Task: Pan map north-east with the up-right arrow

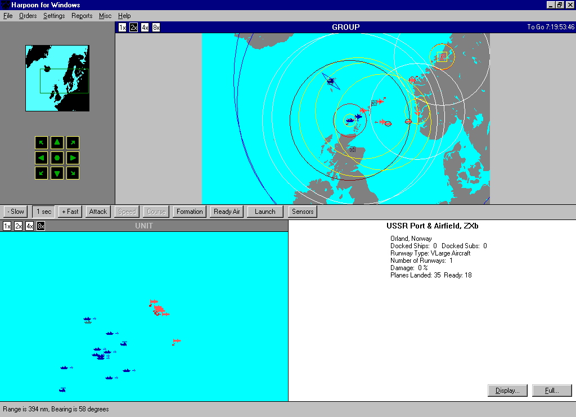Action: click(x=73, y=142)
